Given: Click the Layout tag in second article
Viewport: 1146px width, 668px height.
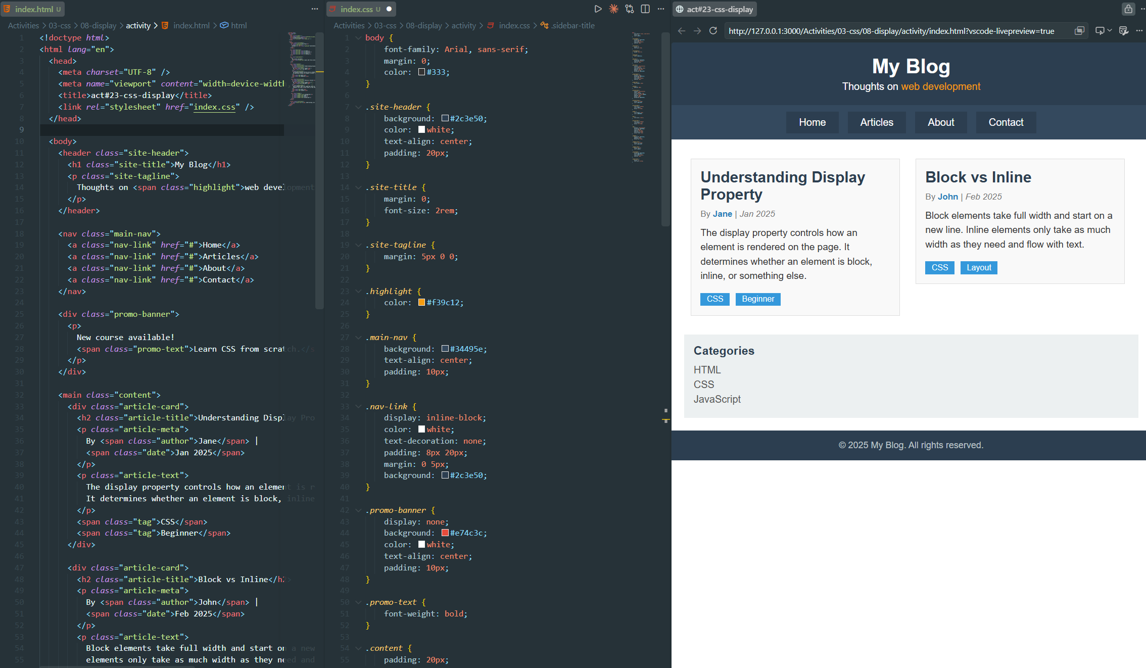Looking at the screenshot, I should (x=979, y=268).
